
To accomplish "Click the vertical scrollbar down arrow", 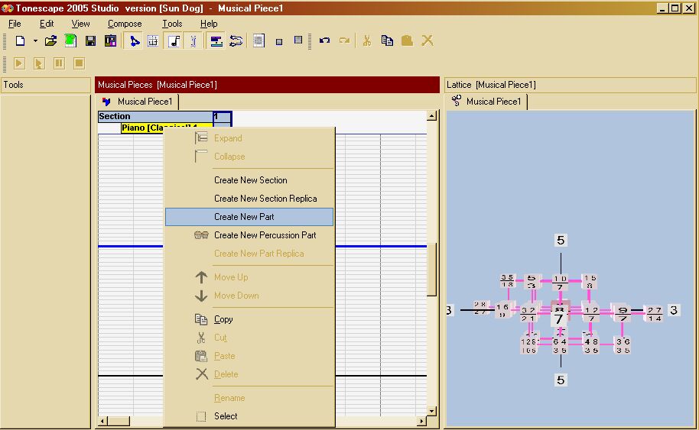I will pos(431,411).
